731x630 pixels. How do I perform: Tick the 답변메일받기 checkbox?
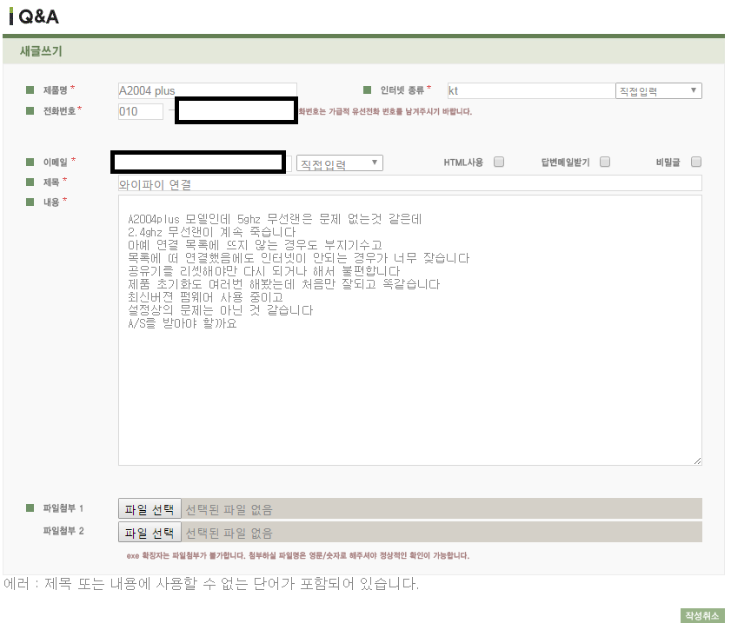pos(605,162)
